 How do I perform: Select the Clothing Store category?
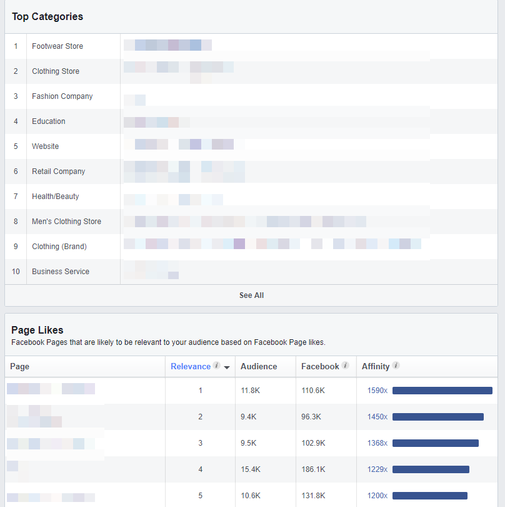coord(56,71)
